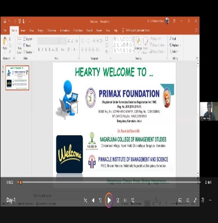
Task: Click the rewind 10 seconds icon
Action: [x=101, y=200]
